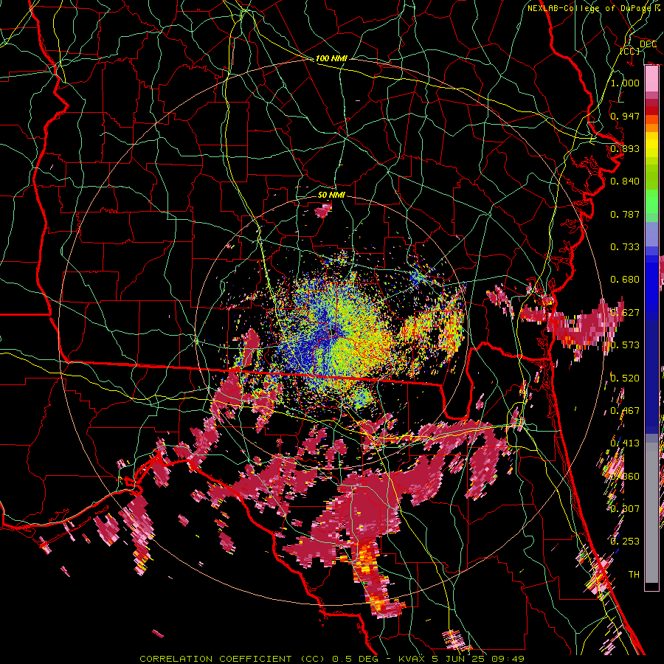
Task: Click the CORRELATION COEFFICIENT (CC) title text
Action: (x=232, y=659)
